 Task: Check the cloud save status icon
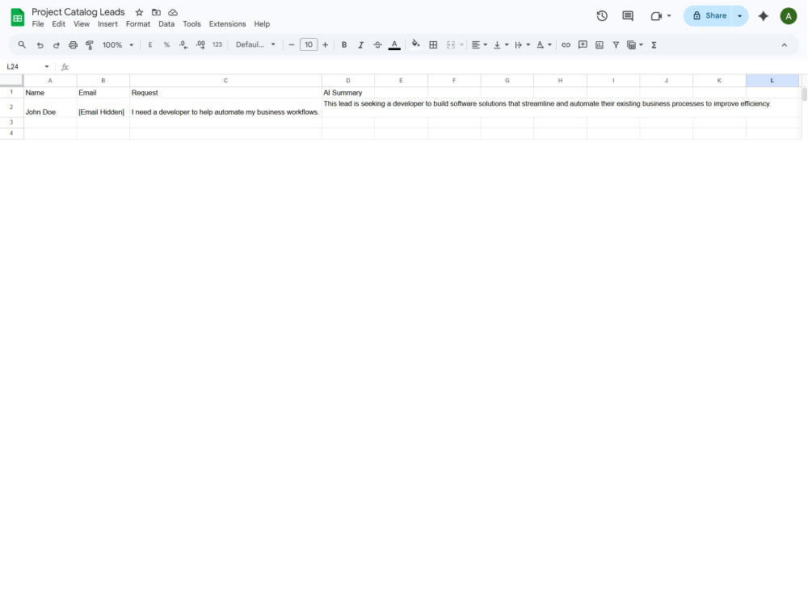point(173,12)
